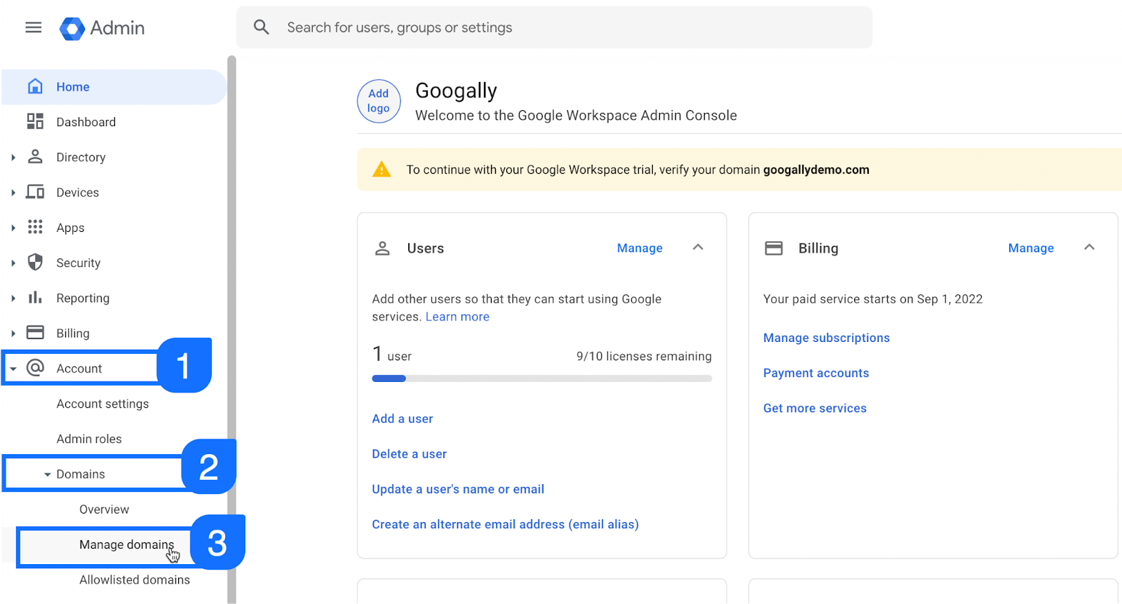Screen dimensions: 1122x604
Task: Click the Home house icon
Action: 35,86
